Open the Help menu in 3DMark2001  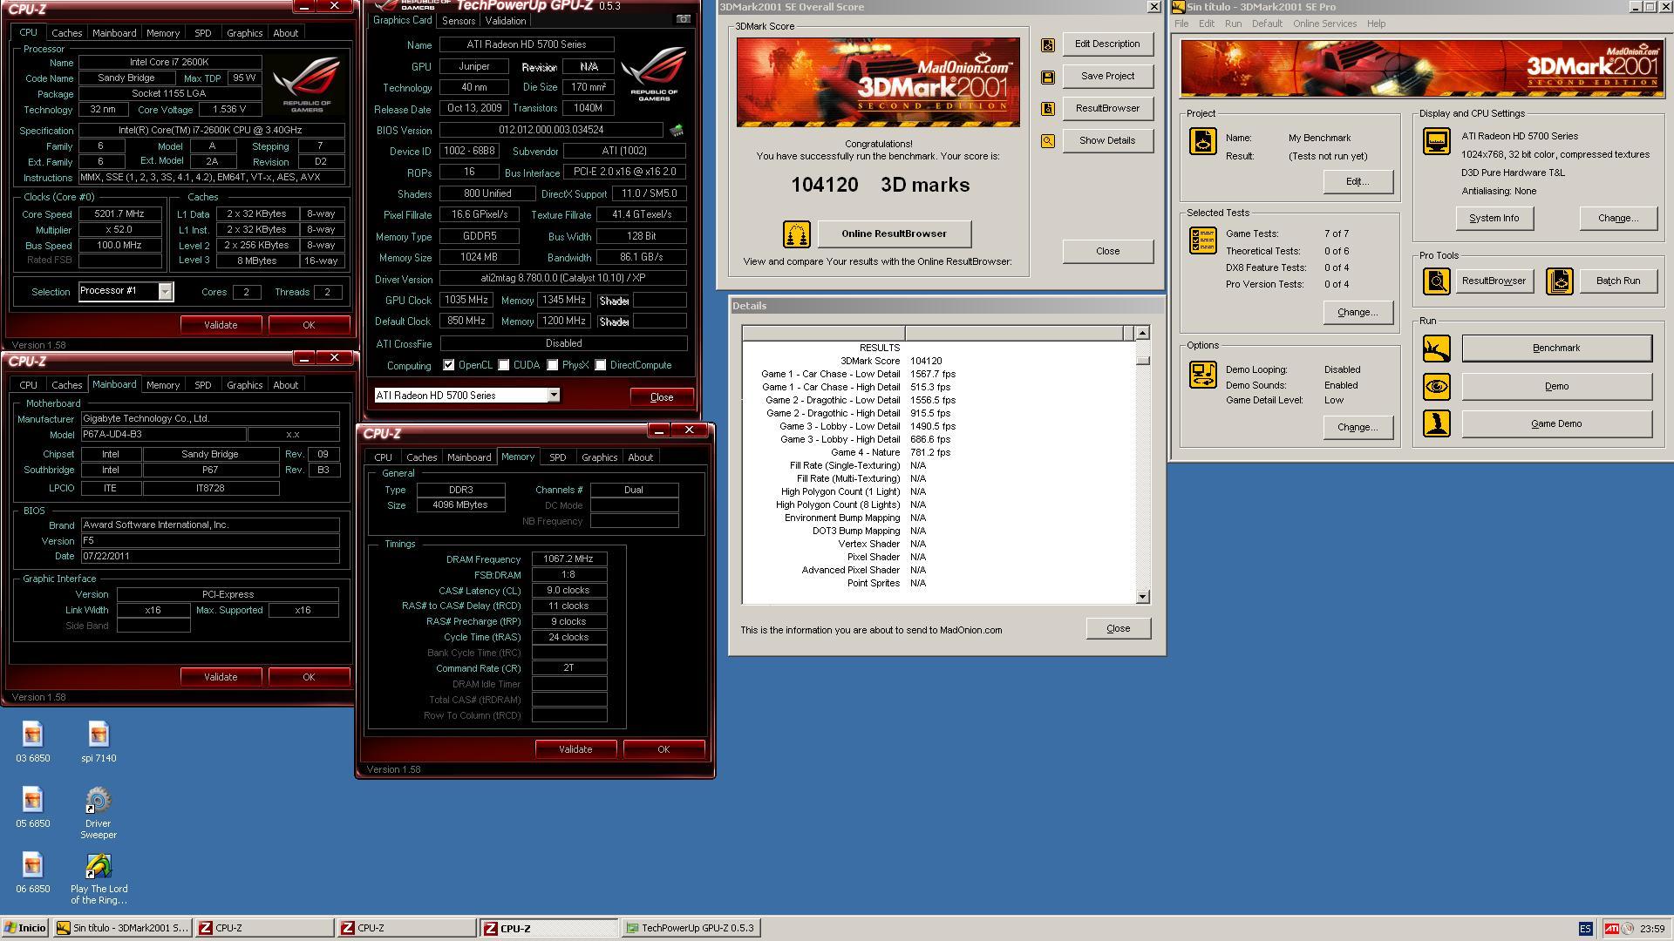(1376, 24)
